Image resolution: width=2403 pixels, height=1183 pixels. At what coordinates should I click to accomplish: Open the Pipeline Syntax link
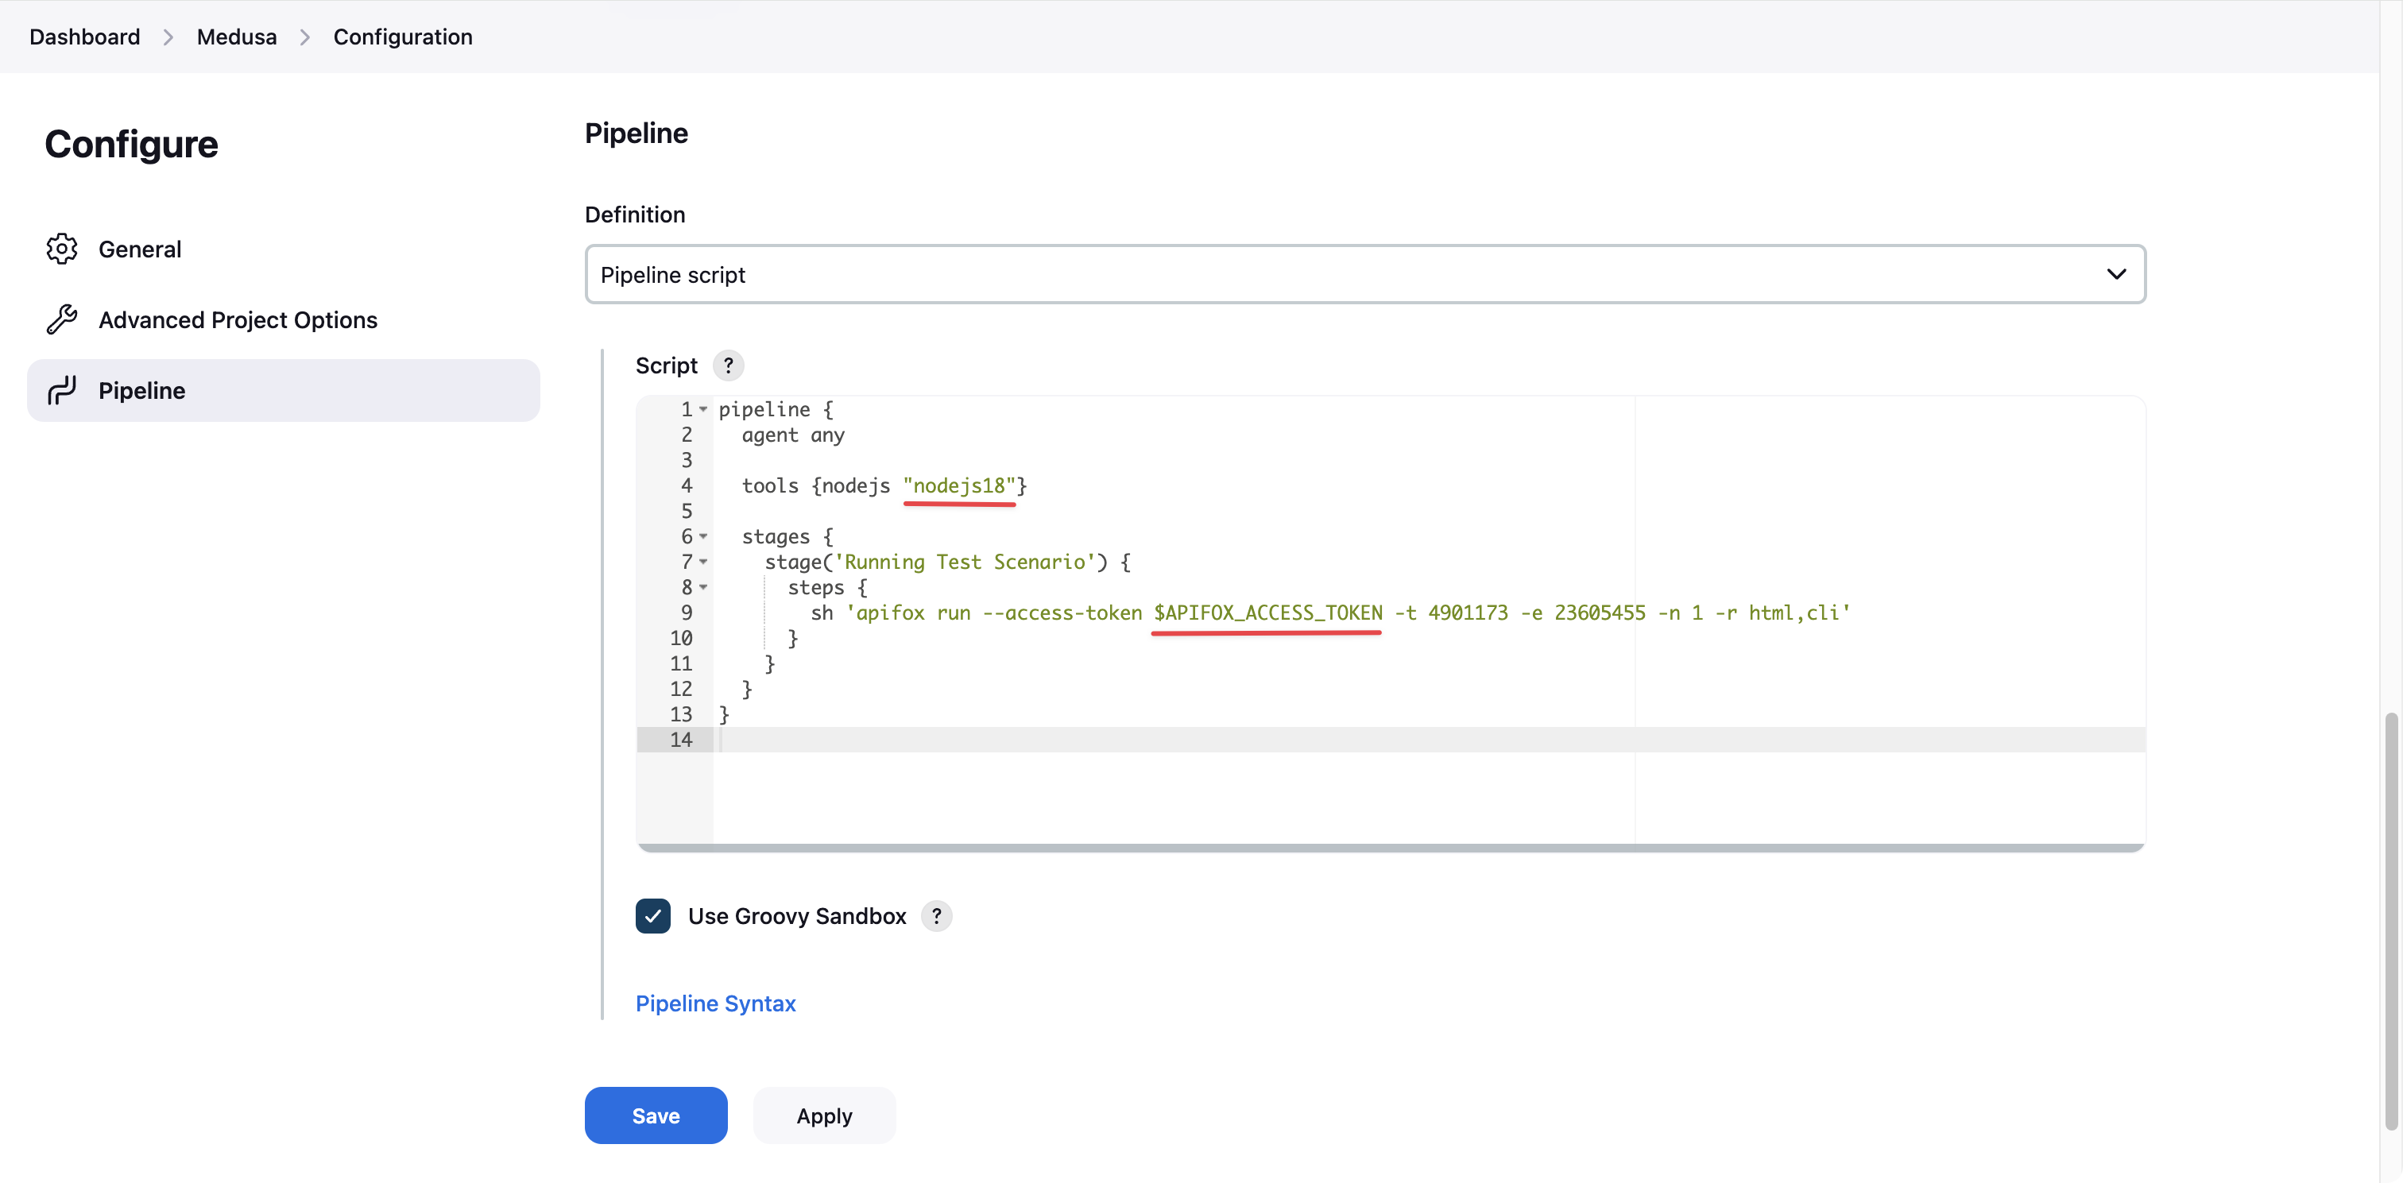pyautogui.click(x=715, y=1004)
